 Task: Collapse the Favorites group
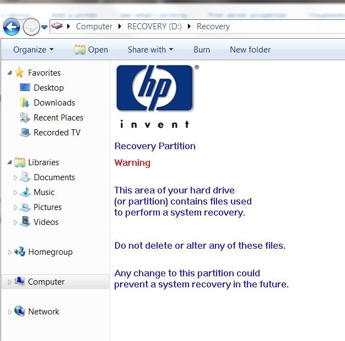[x=9, y=72]
